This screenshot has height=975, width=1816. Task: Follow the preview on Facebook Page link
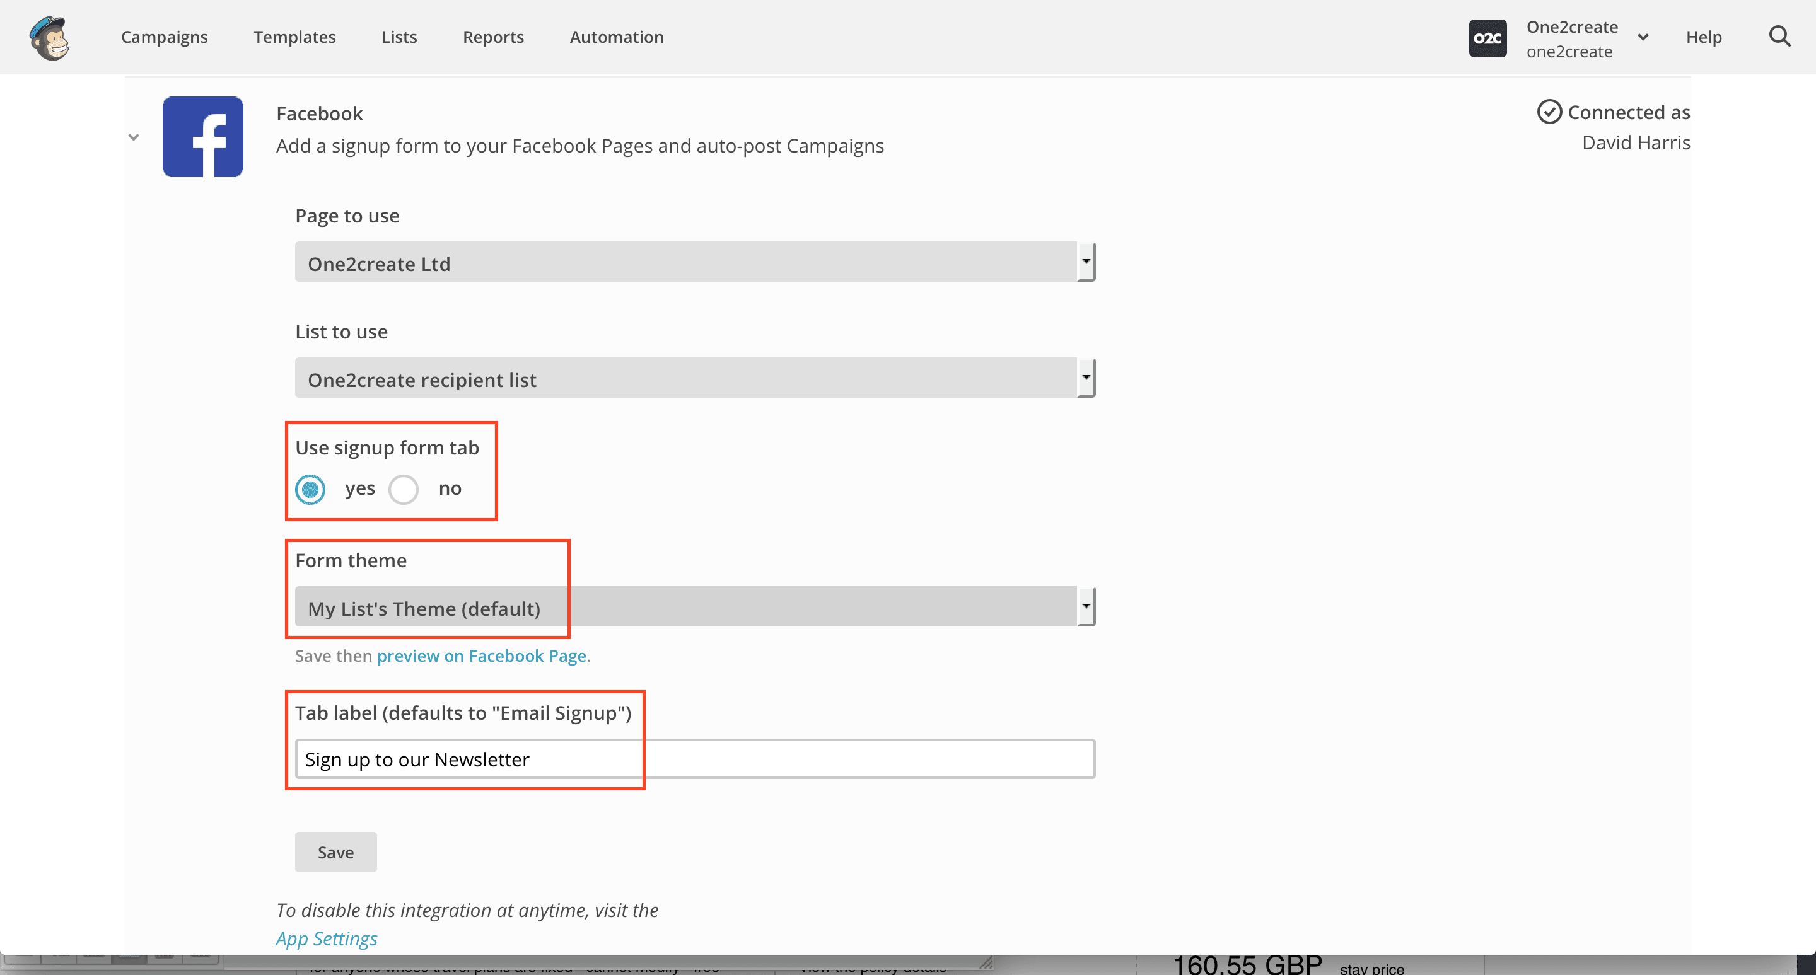pos(482,656)
